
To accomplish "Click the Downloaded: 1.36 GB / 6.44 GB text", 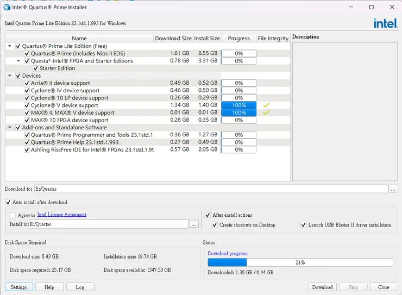I will click(x=241, y=272).
